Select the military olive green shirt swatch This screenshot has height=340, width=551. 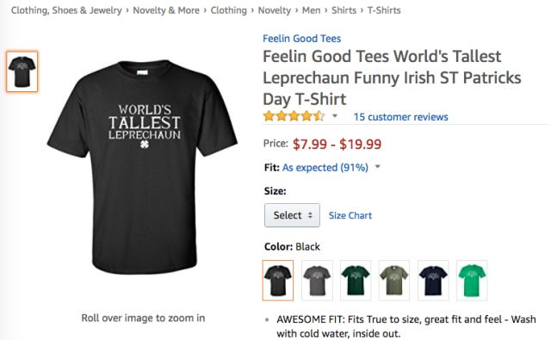pos(394,281)
